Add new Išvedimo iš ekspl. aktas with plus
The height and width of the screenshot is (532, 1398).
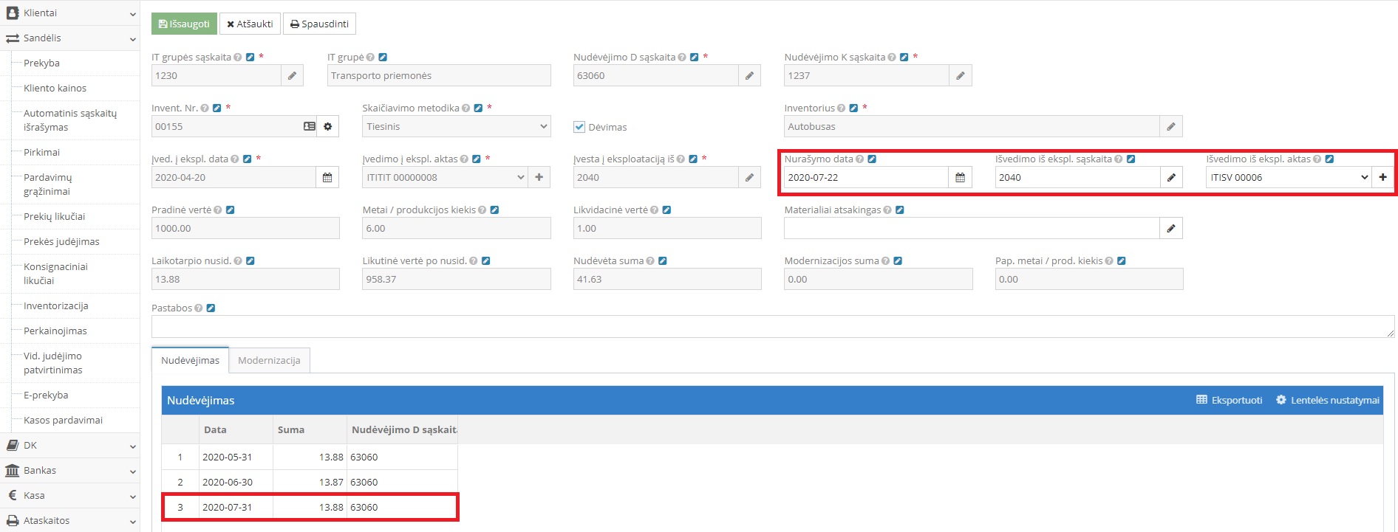[1382, 178]
